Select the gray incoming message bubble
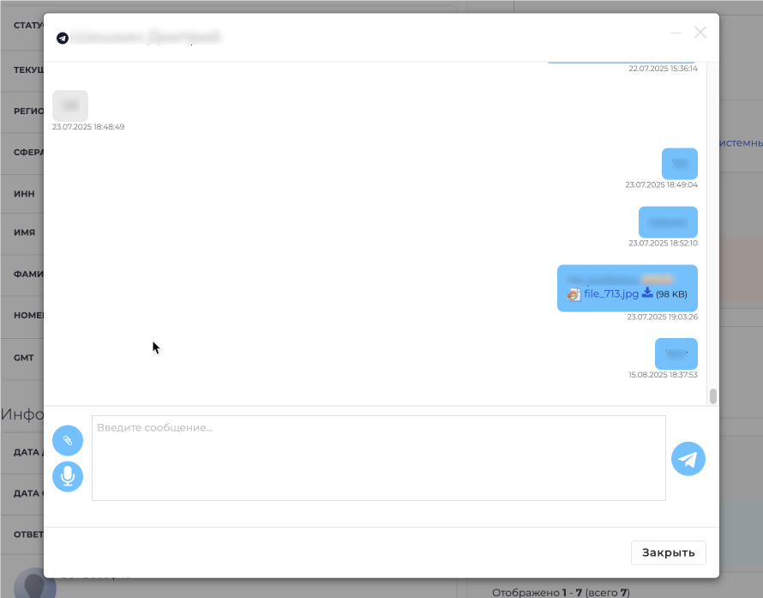Viewport: 763px width, 598px height. [70, 106]
